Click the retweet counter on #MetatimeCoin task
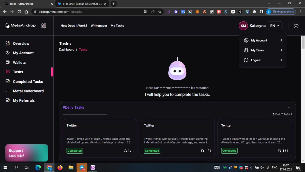 pyautogui.click(x=206, y=151)
